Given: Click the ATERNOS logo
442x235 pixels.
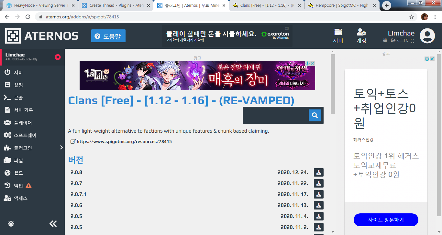Looking at the screenshot, I should [42, 36].
